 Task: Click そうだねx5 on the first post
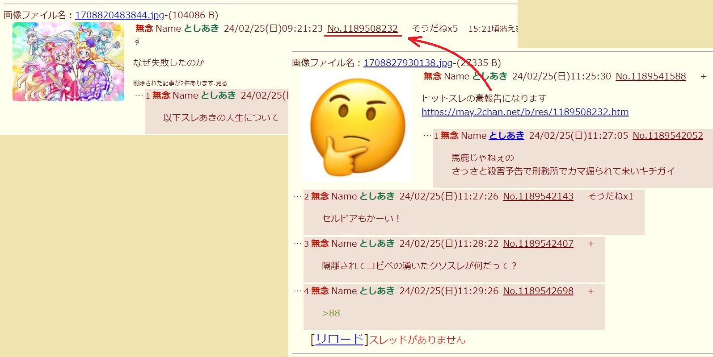(x=435, y=29)
